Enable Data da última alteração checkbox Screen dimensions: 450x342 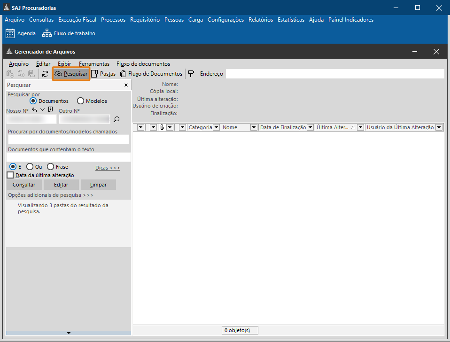coord(10,175)
